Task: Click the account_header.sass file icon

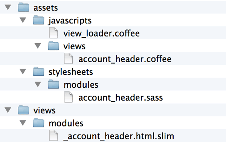Action: click(x=68, y=97)
